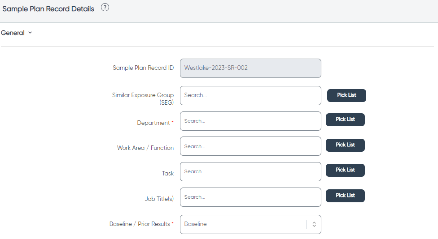
Task: Collapse the General section chevron
Action: click(30, 33)
